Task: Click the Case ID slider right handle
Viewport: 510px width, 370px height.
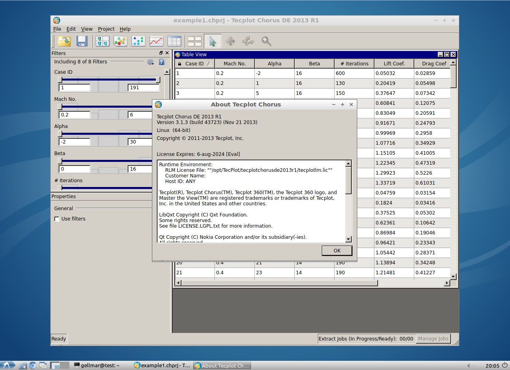Action: (x=158, y=80)
